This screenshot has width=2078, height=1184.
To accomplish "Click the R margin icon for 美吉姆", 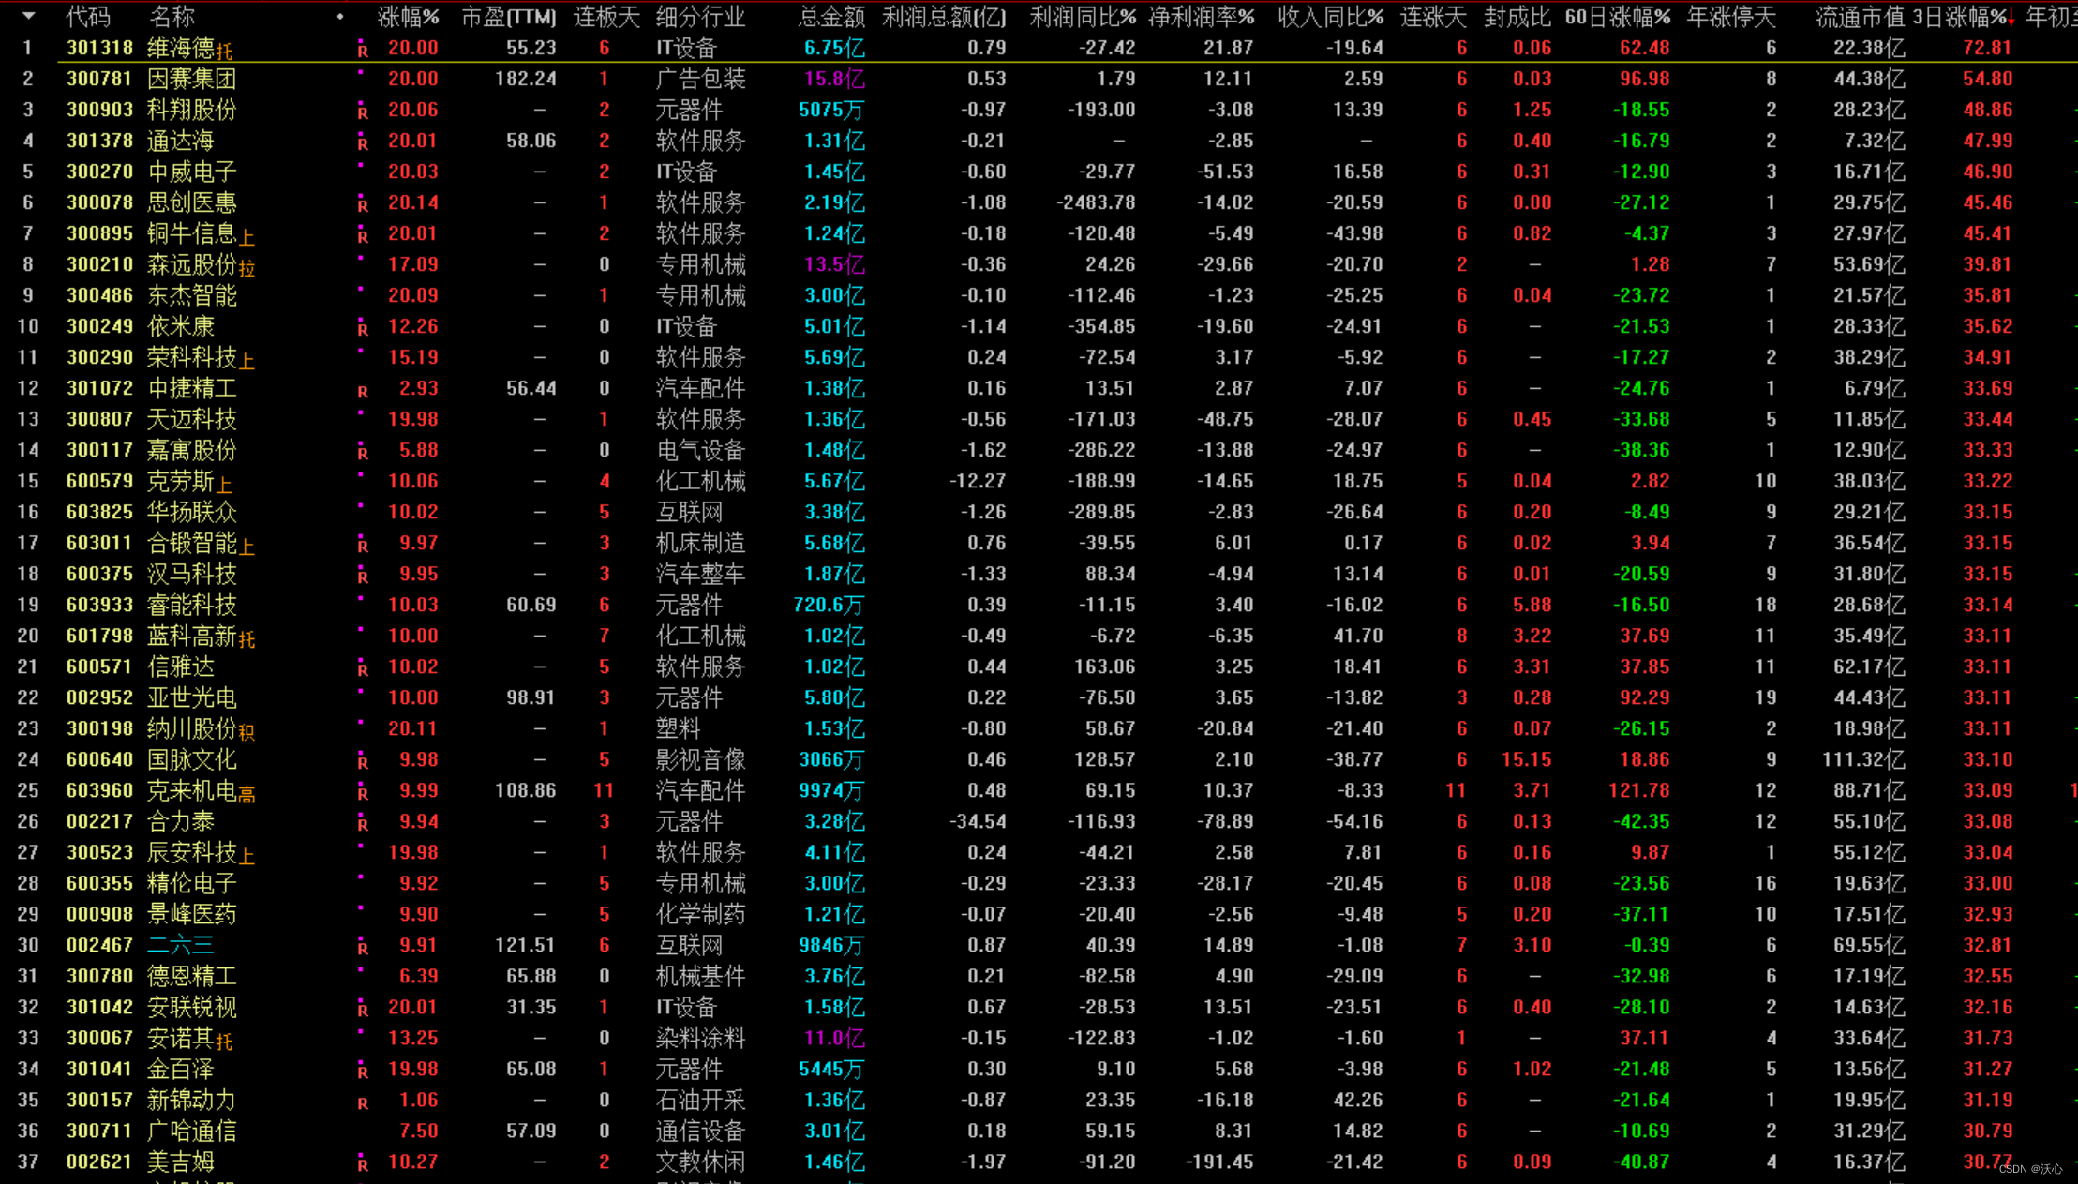I will coord(363,1164).
